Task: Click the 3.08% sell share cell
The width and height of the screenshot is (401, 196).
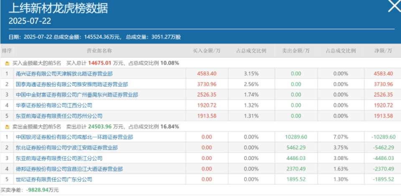Action: point(341,158)
